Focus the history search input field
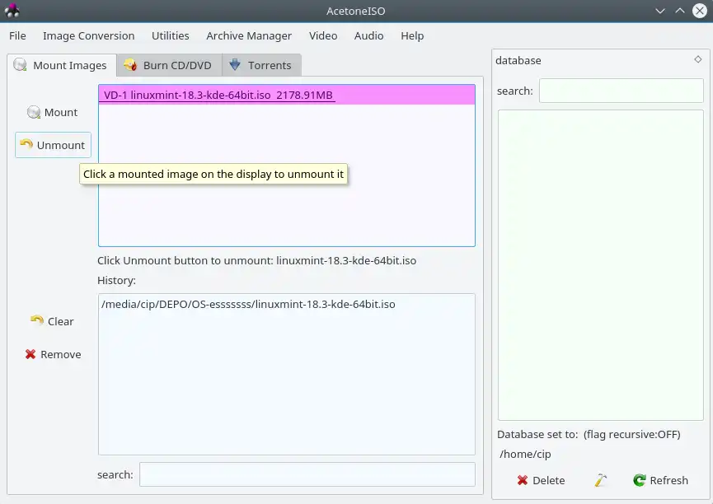 pyautogui.click(x=307, y=474)
